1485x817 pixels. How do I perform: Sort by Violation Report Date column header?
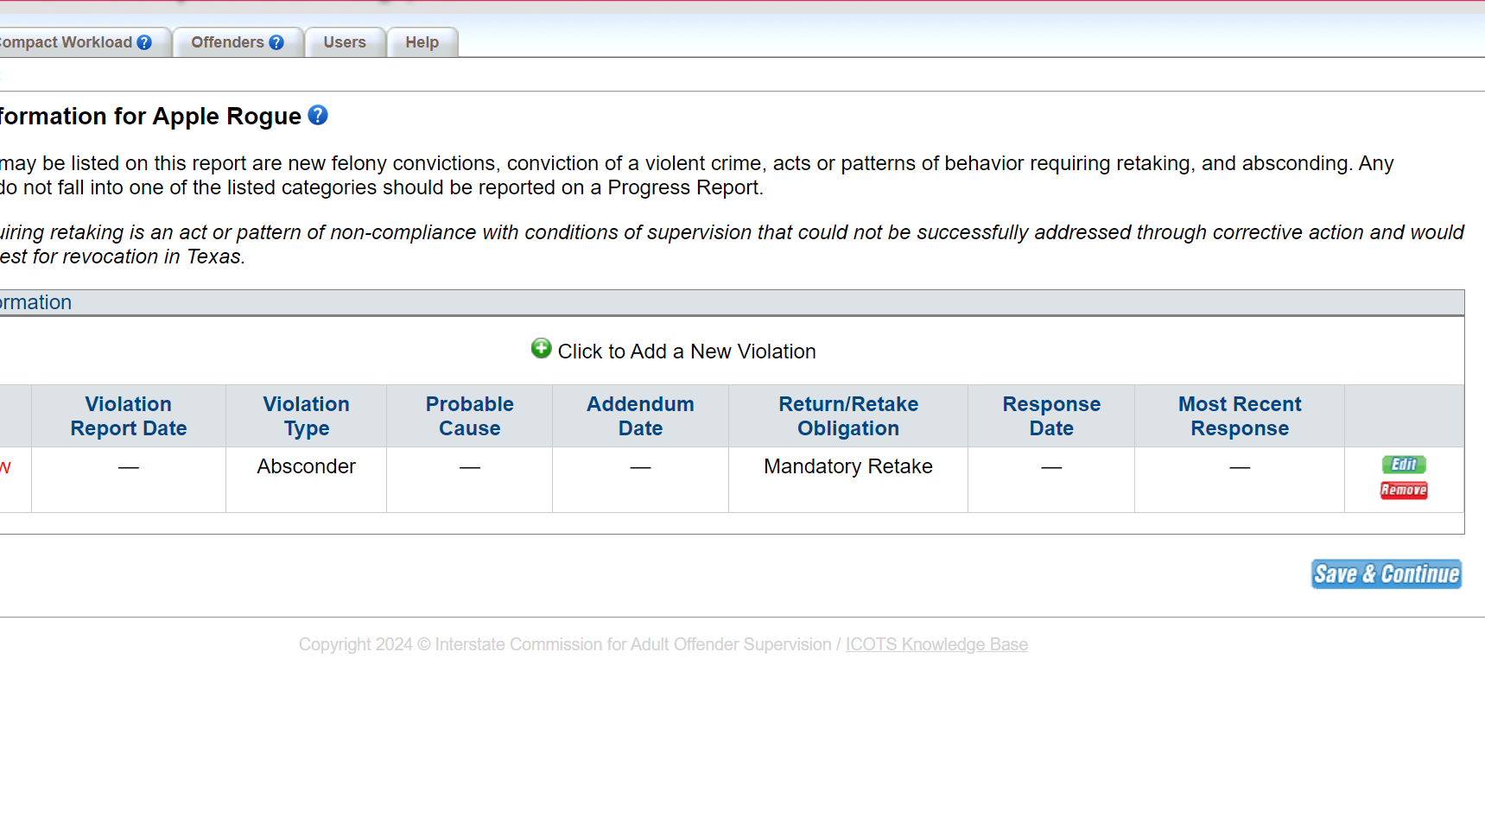pyautogui.click(x=129, y=416)
